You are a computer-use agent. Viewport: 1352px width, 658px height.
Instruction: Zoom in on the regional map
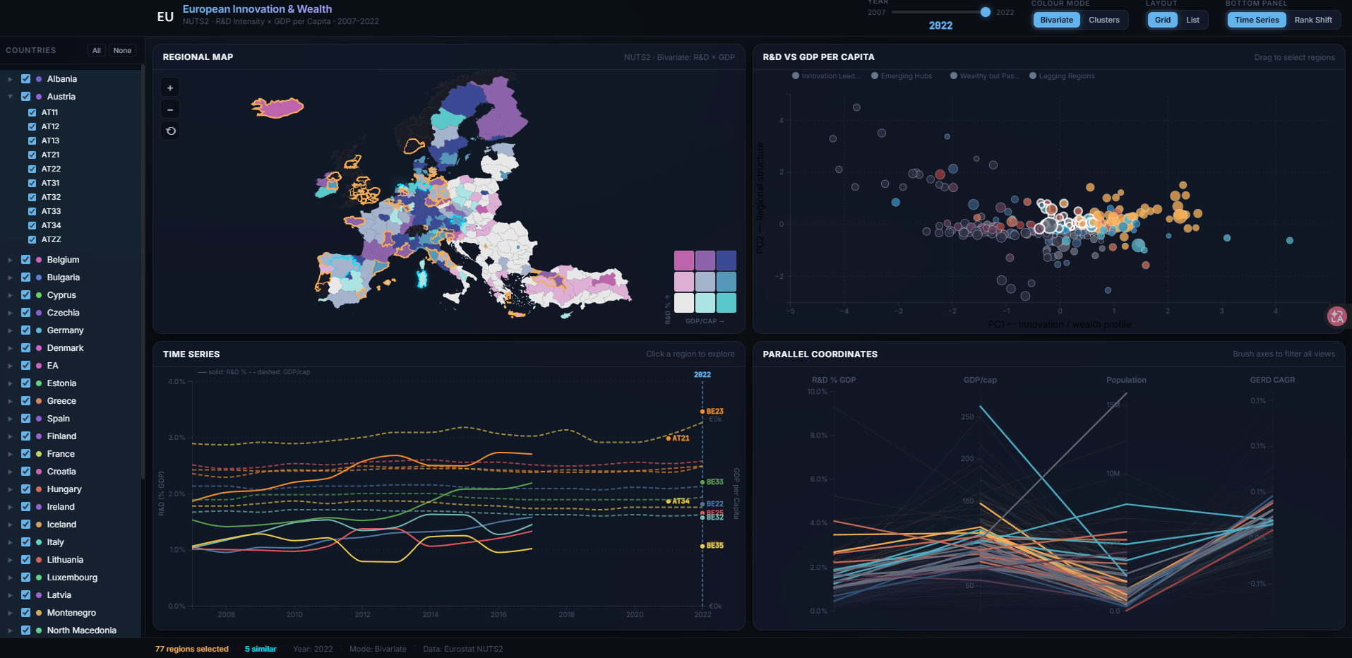[169, 88]
